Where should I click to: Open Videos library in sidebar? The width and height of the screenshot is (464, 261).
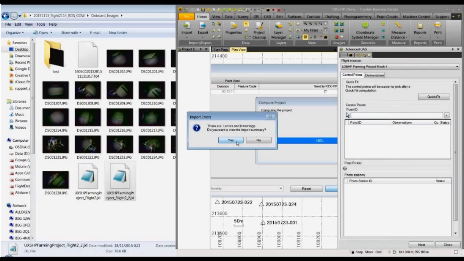point(20,128)
